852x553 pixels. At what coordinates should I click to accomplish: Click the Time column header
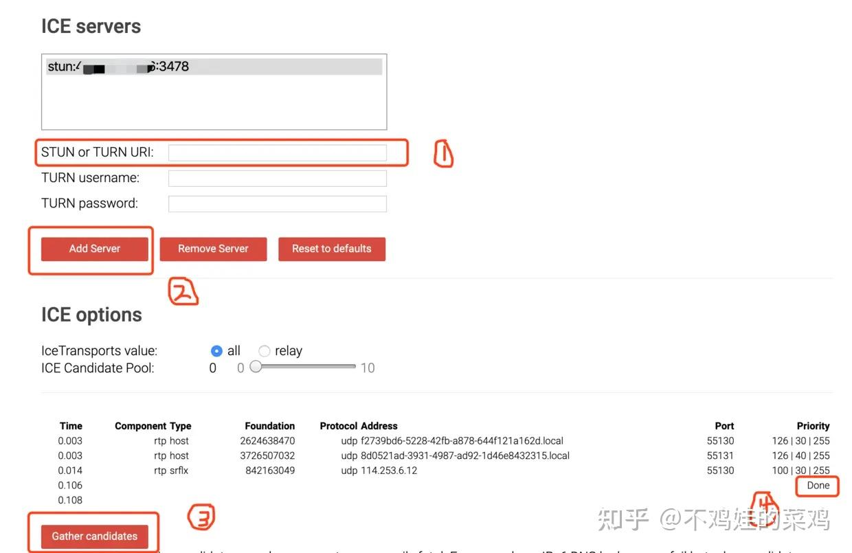[71, 425]
